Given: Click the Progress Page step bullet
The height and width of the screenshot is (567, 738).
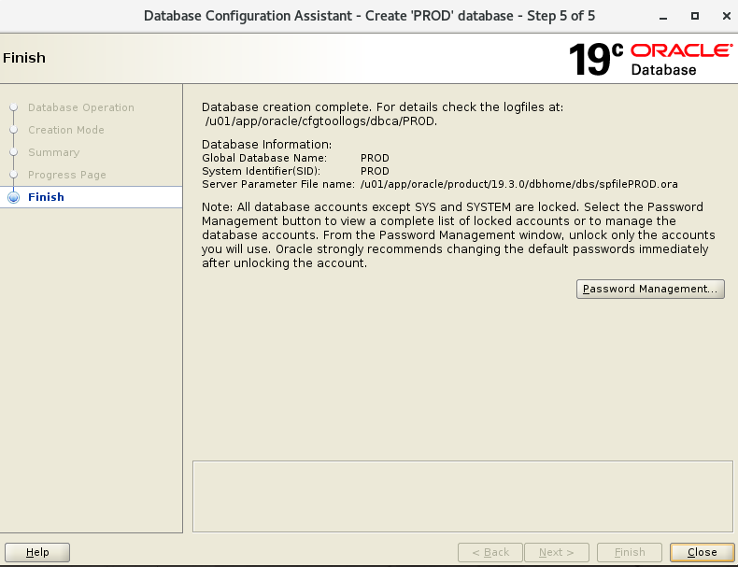Looking at the screenshot, I should pyautogui.click(x=14, y=175).
